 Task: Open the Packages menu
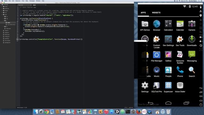coord(32,1)
